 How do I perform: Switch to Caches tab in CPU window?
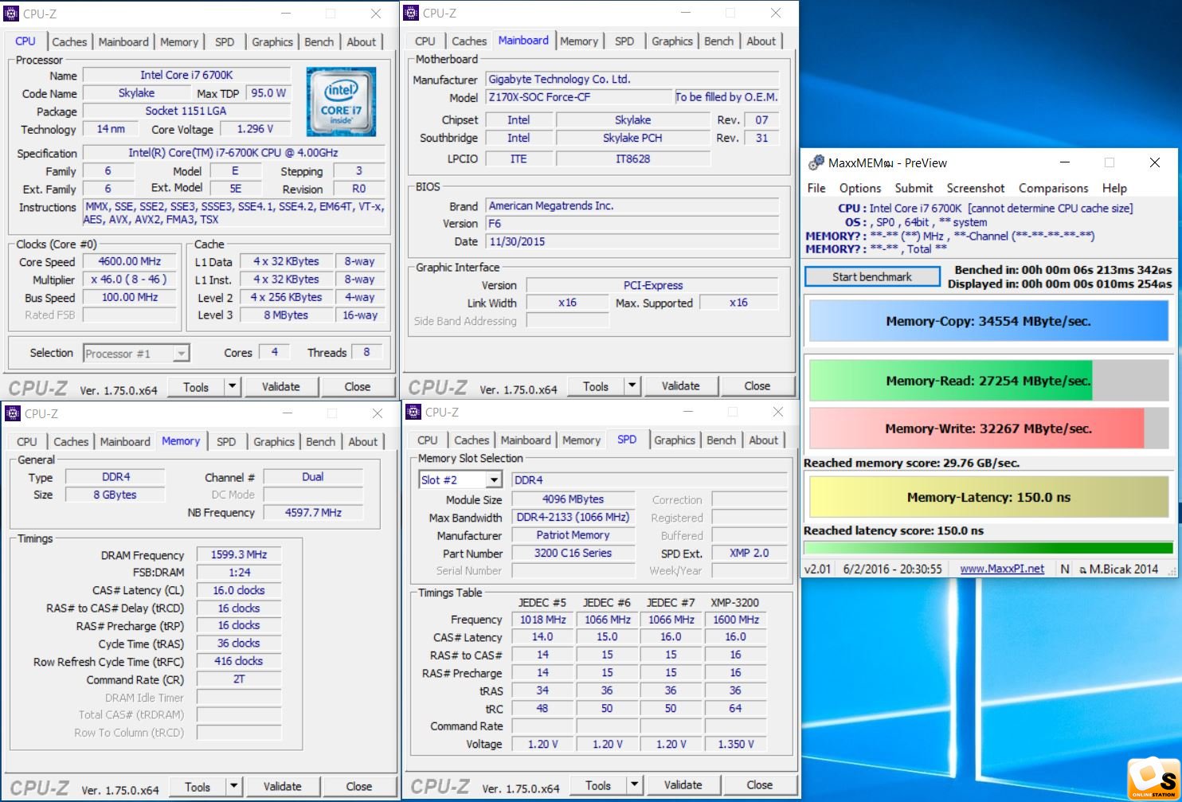click(69, 42)
